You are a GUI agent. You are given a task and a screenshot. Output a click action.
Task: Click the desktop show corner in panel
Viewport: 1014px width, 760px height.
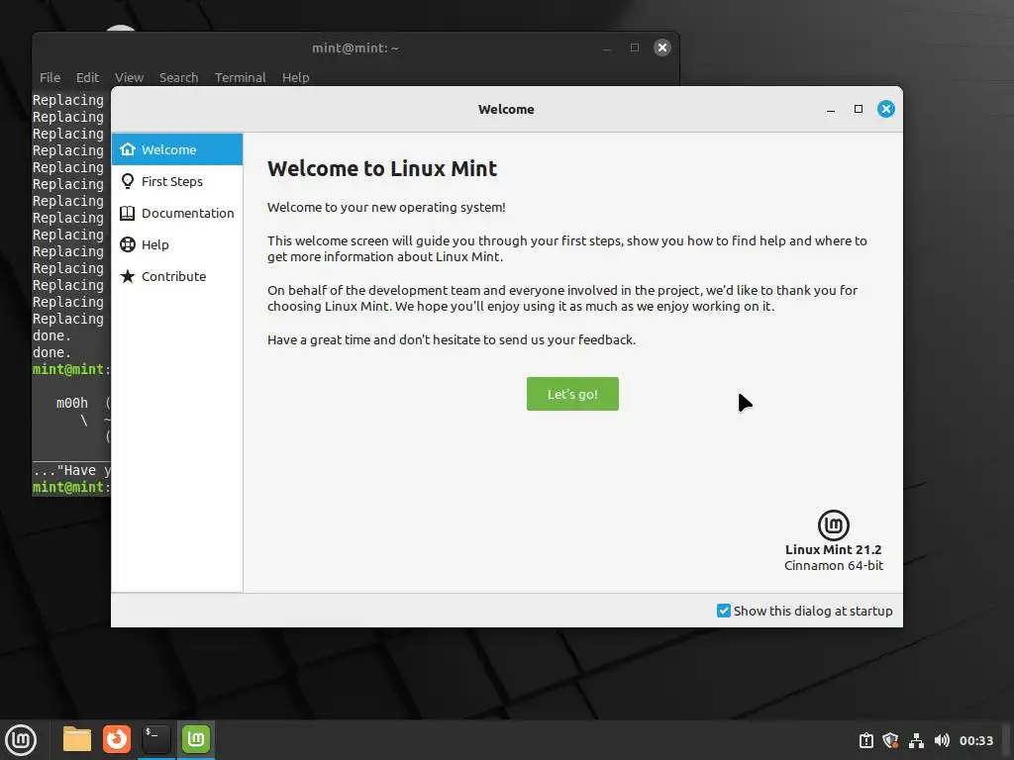(1008, 740)
